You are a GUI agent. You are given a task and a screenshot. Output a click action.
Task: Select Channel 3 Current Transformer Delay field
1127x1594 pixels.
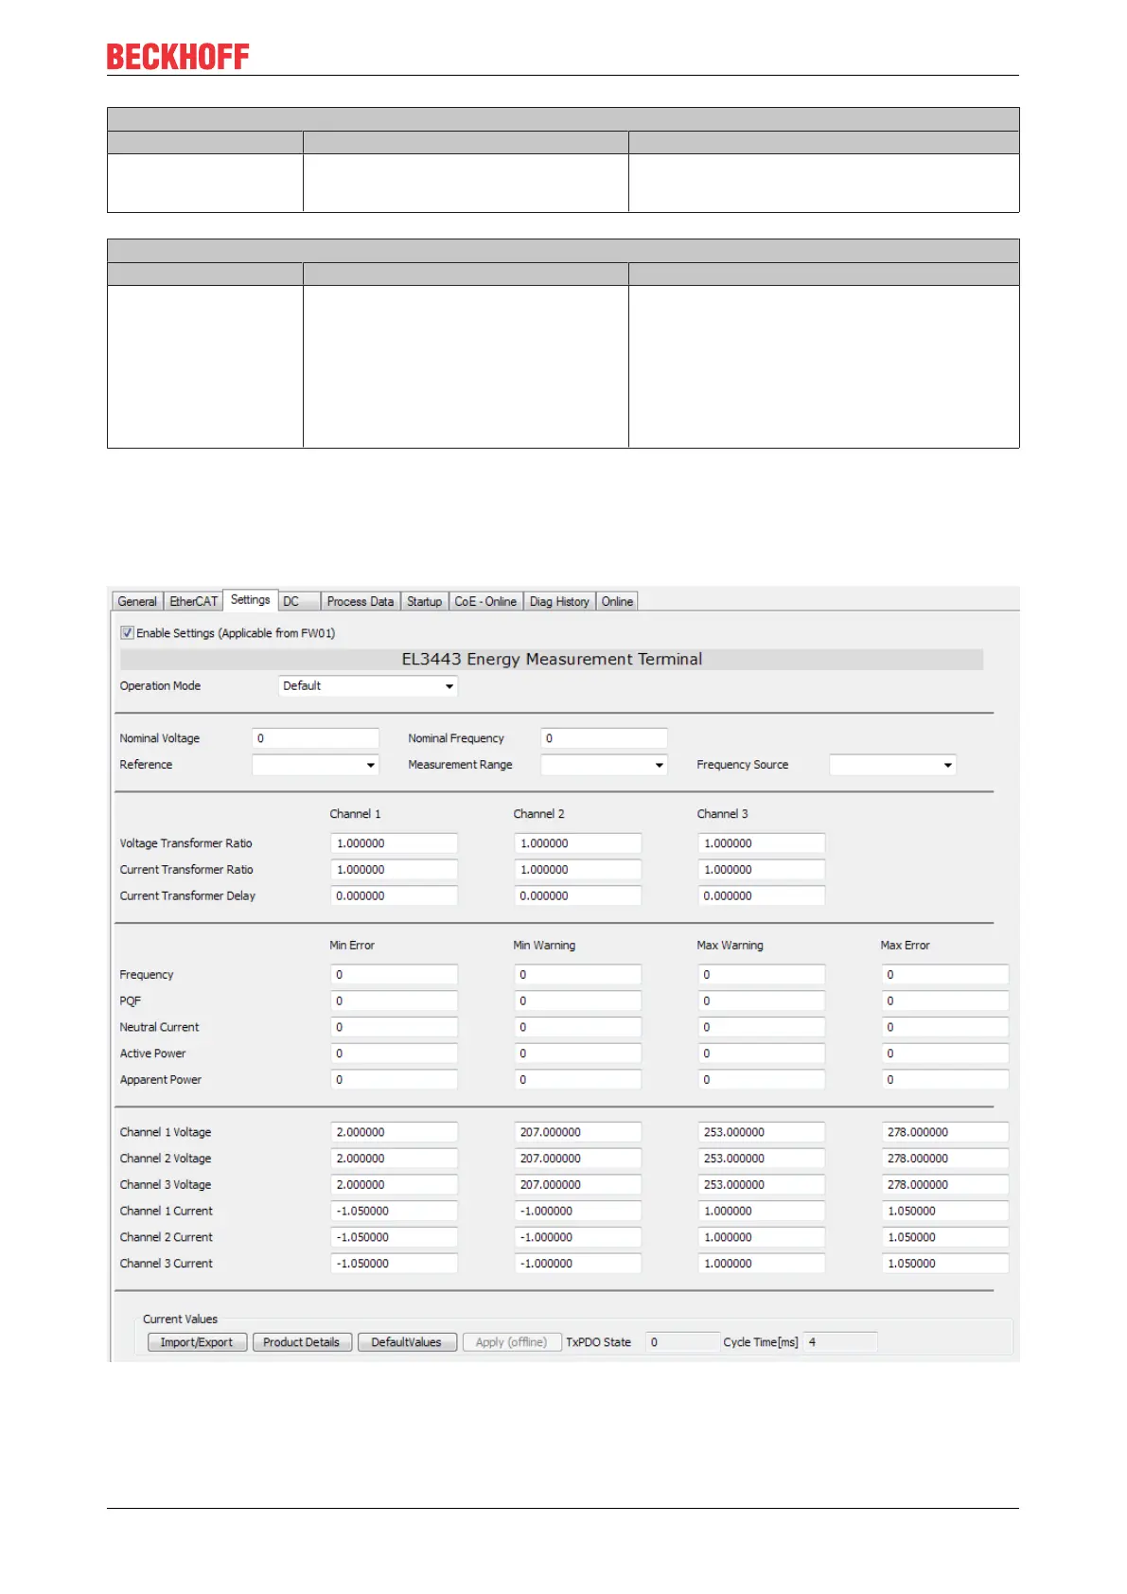point(762,895)
